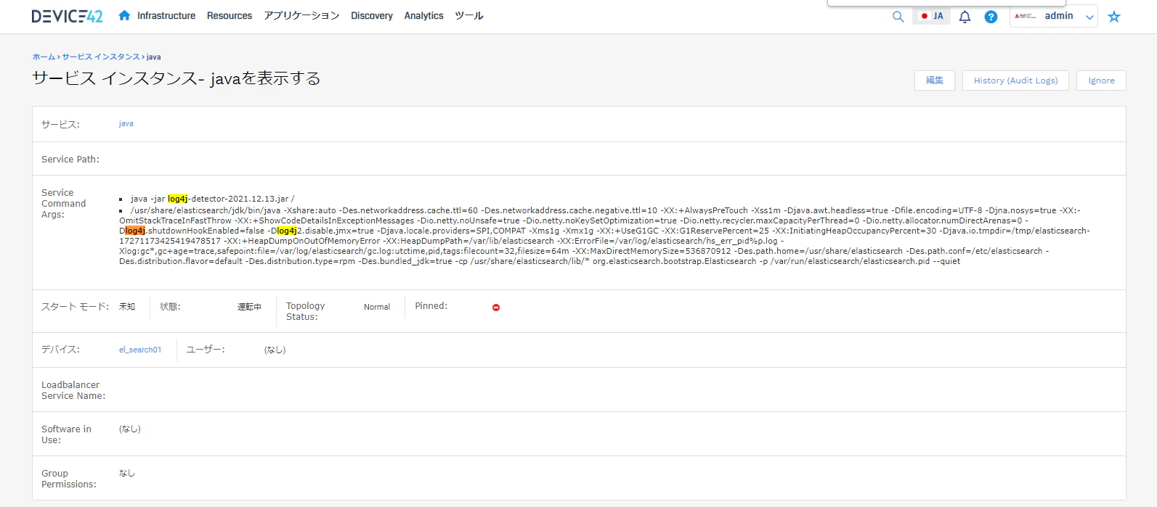Switch language with the JA flag button
This screenshot has height=507, width=1157.
coord(932,16)
